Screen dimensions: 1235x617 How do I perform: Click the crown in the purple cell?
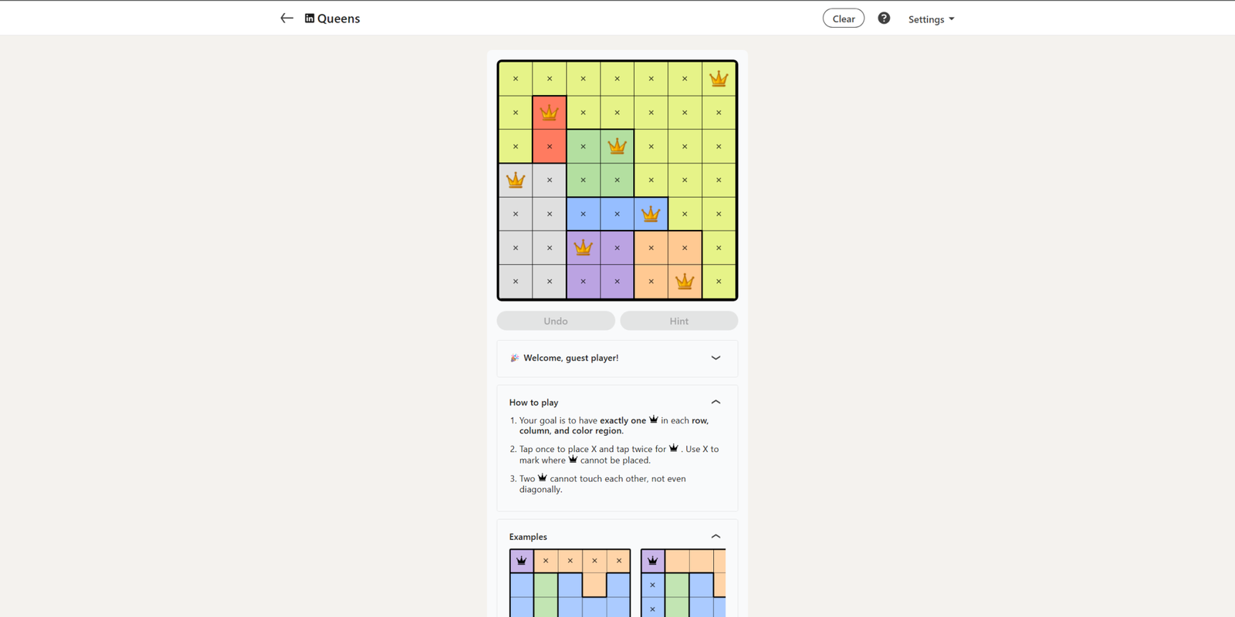[584, 248]
